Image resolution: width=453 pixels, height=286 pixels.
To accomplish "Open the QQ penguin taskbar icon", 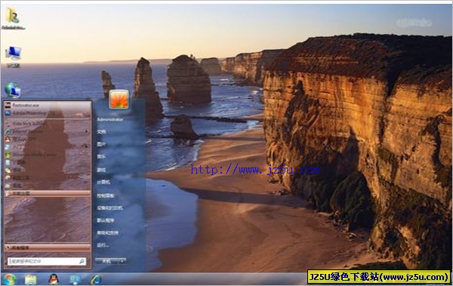I will [54, 279].
